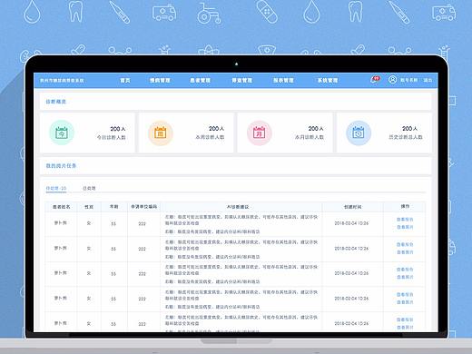Open 慢病管理 in the top navigation
The width and height of the screenshot is (472, 354).
(160, 81)
